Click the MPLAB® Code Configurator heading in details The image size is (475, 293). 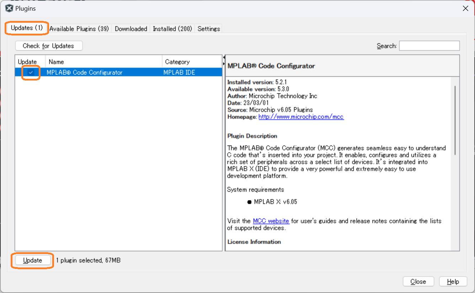click(271, 66)
